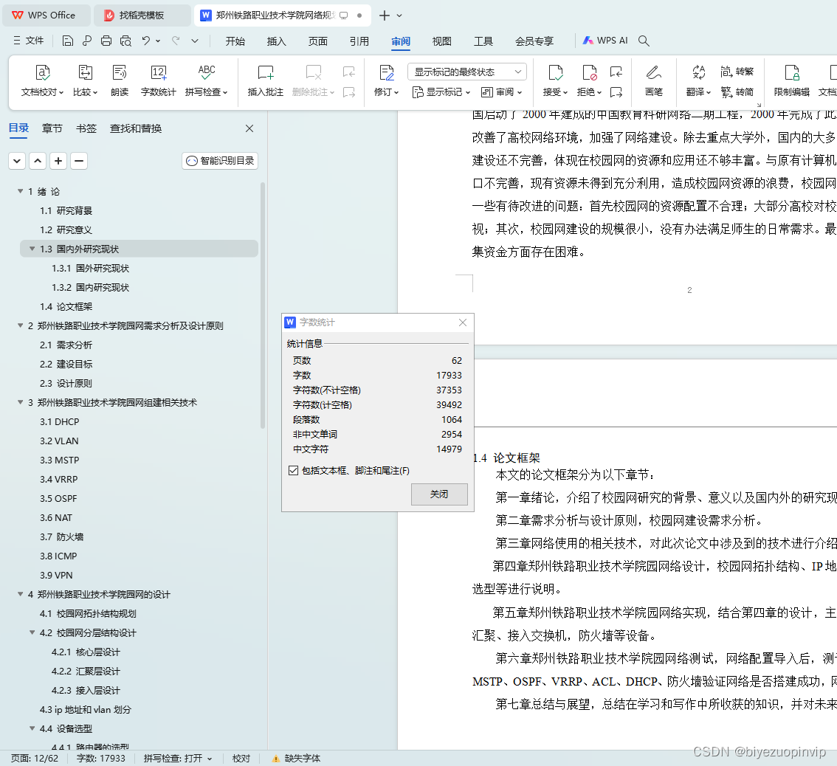
Task: Convert text with 繁转简
Action: [737, 92]
